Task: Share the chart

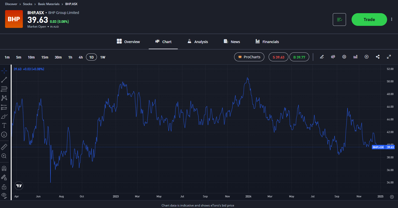Action: [x=378, y=57]
